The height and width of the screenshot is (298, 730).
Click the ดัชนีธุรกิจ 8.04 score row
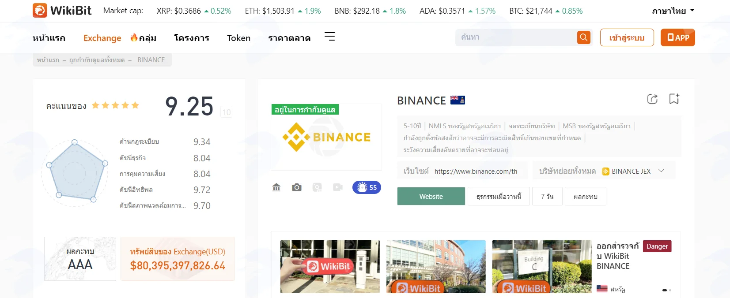click(x=165, y=158)
